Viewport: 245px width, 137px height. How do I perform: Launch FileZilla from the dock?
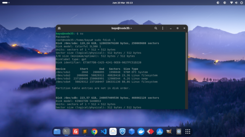click(x=76, y=132)
